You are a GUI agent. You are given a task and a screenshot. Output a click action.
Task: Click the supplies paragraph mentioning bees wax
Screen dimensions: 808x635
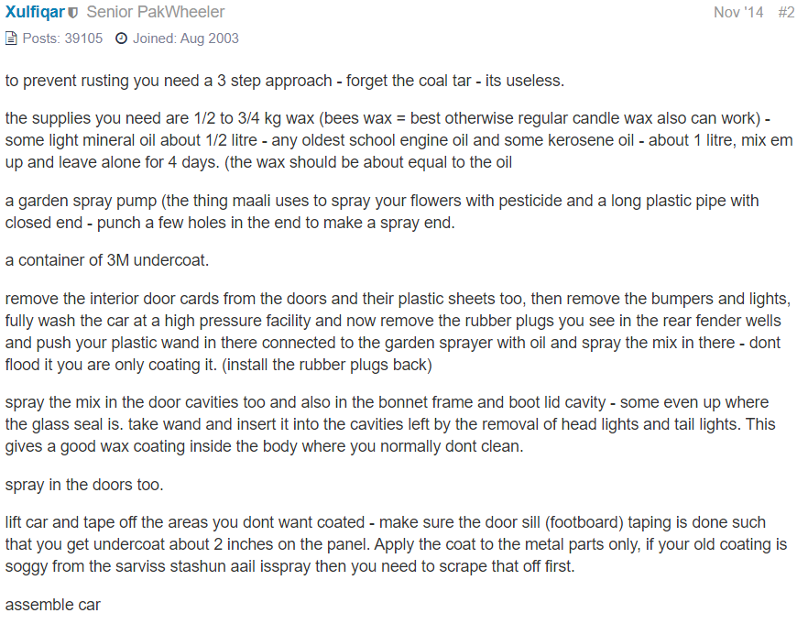pyautogui.click(x=399, y=140)
